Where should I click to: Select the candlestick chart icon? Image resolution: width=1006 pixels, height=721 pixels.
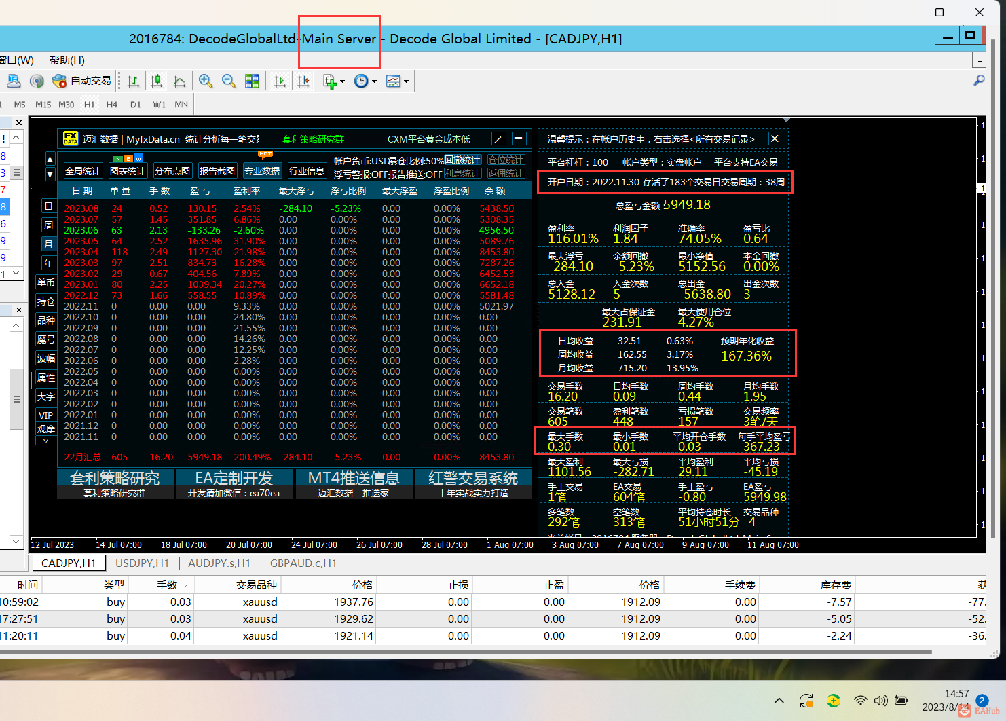[x=156, y=81]
